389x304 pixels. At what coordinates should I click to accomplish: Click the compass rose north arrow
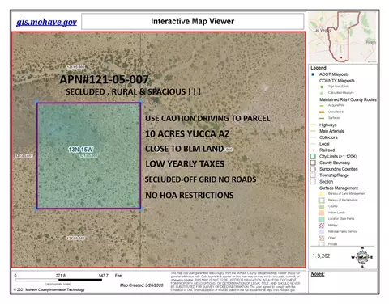click(x=362, y=257)
